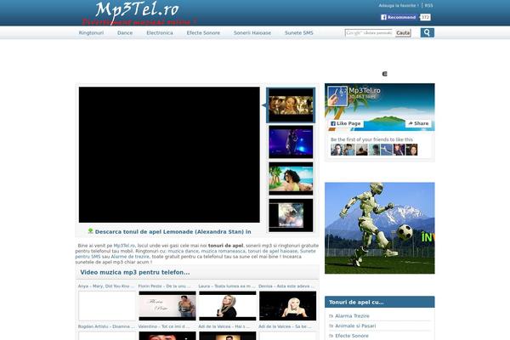Click the Mp3Tel.ro Facebook page title

click(x=365, y=90)
